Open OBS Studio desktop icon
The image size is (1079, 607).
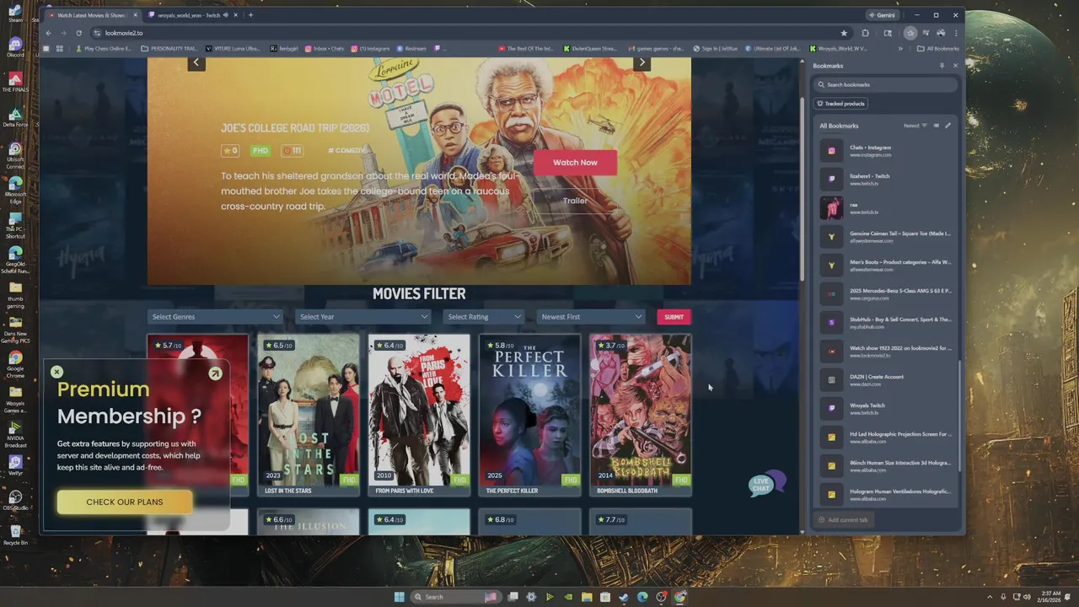[x=15, y=500]
